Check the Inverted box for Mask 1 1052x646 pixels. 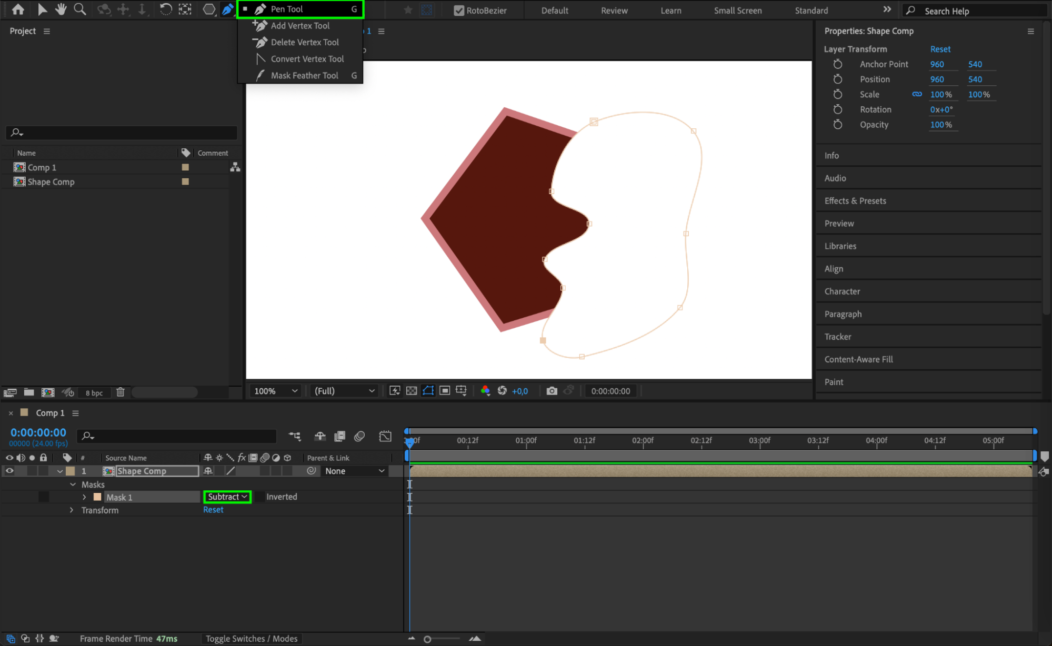(x=259, y=497)
